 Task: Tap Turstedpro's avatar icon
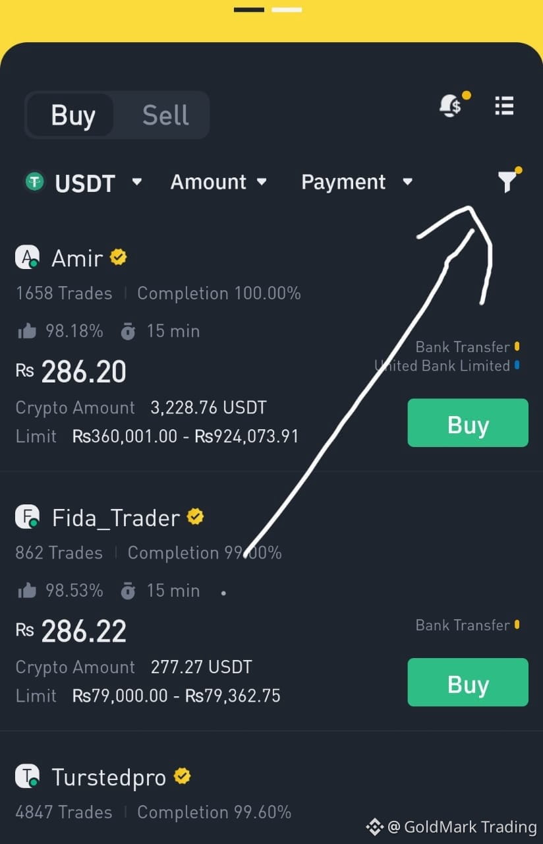[x=28, y=777]
